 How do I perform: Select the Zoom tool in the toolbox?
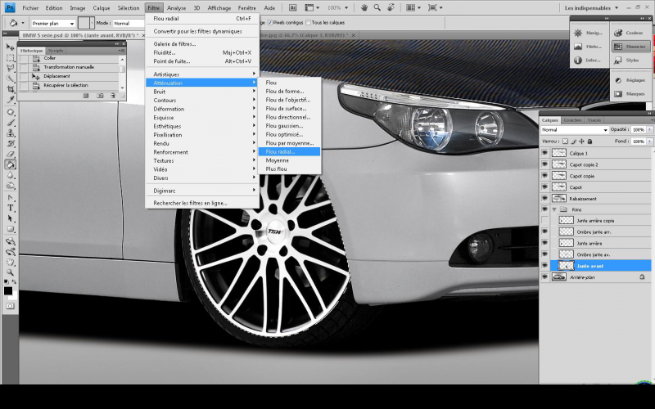11,272
